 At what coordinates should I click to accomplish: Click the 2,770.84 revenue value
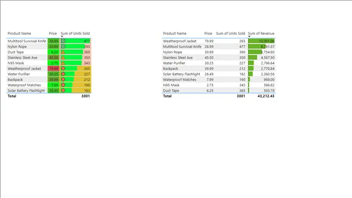pos(268,68)
